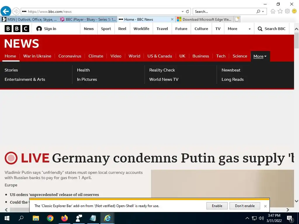
Task: Collapse the News More menu
Action: (260, 56)
